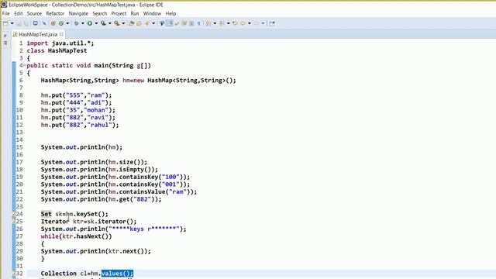The width and height of the screenshot is (496, 279).
Task: Click the Open Task toolbar icon
Action: point(139,23)
